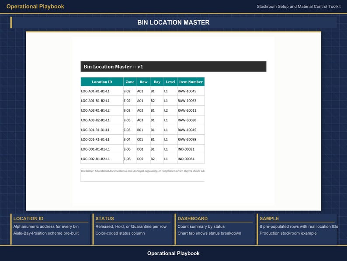Select the Location ID column header
The height and width of the screenshot is (261, 347).
[x=102, y=82]
